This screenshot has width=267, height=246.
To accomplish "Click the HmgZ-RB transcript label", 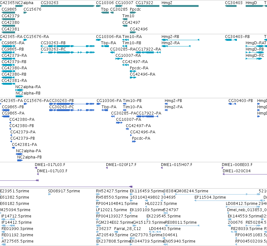I will point(170,37).
